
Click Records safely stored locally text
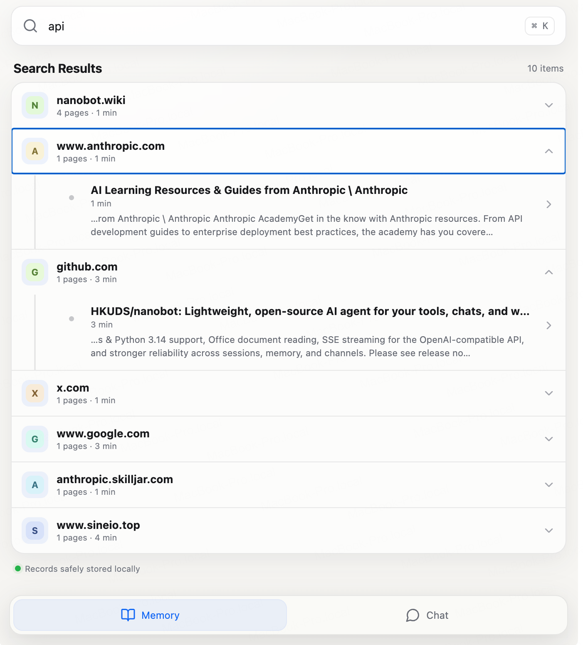[82, 569]
